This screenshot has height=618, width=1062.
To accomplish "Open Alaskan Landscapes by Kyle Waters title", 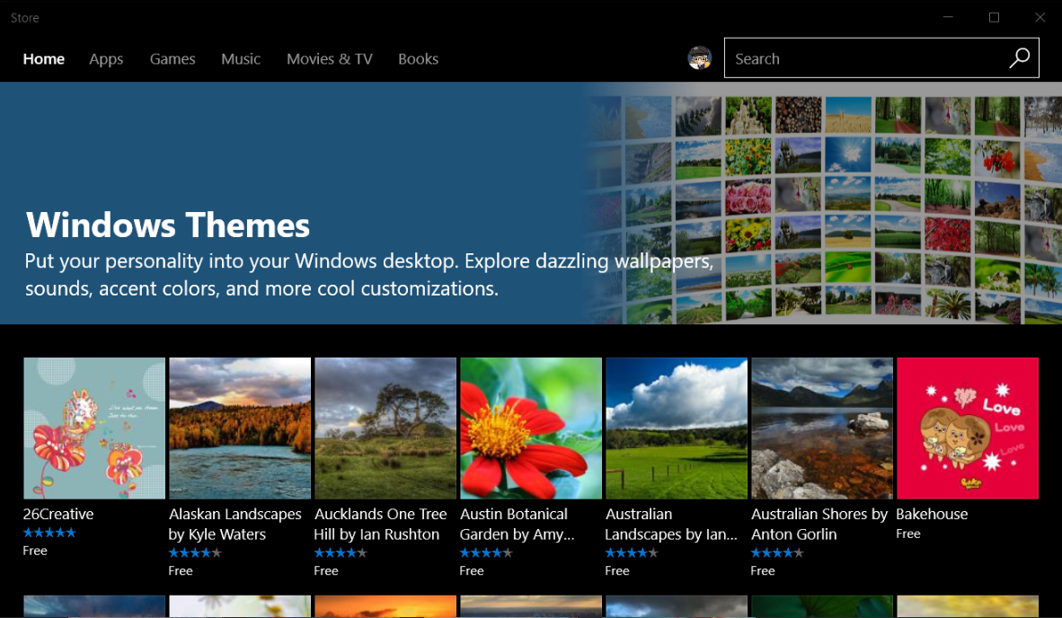I will click(x=235, y=524).
